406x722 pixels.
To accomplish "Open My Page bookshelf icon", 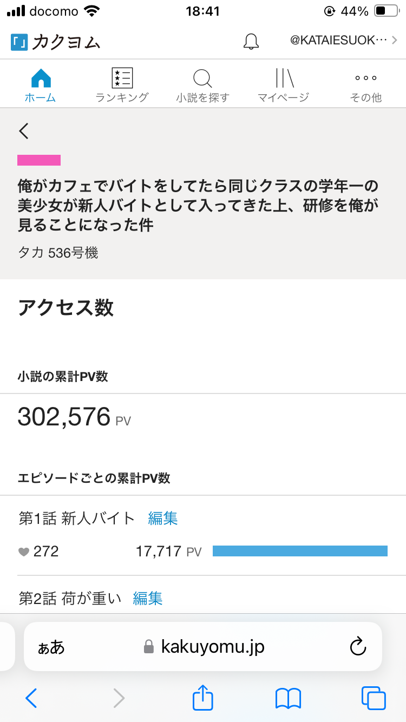I will click(284, 80).
